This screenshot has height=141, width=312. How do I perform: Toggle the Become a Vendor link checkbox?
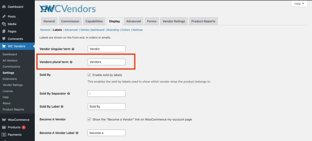(x=89, y=119)
